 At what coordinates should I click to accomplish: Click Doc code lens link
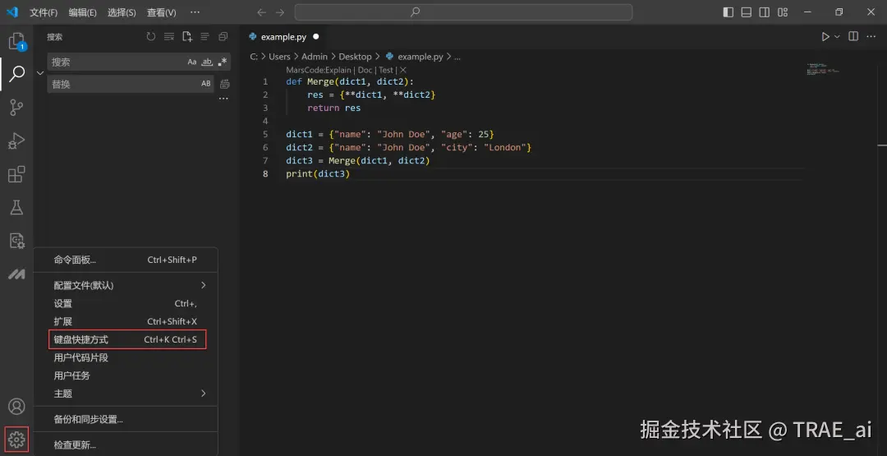[x=365, y=70]
